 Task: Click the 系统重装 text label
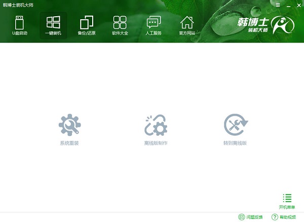point(69,143)
